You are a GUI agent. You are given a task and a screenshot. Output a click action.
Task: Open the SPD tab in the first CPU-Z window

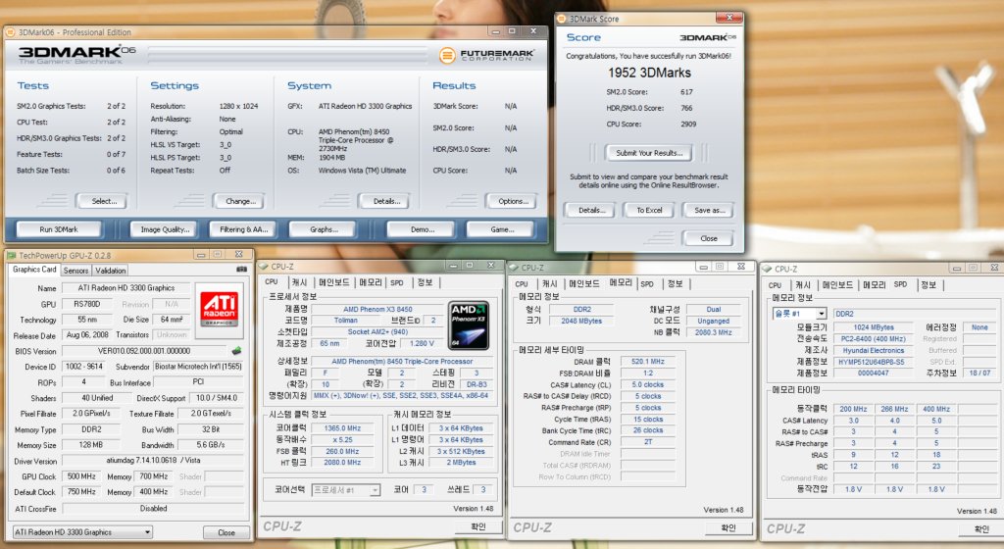[397, 282]
